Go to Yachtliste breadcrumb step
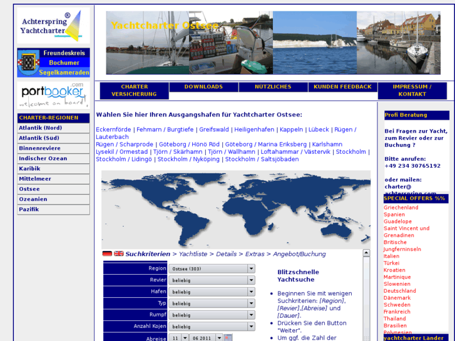The image size is (455, 341). 193,254
